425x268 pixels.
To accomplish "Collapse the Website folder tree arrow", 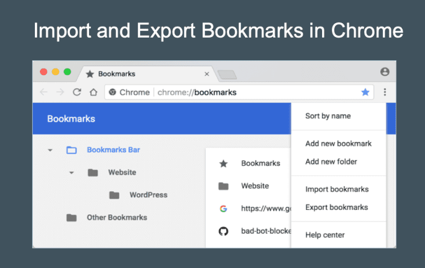I will (x=71, y=172).
